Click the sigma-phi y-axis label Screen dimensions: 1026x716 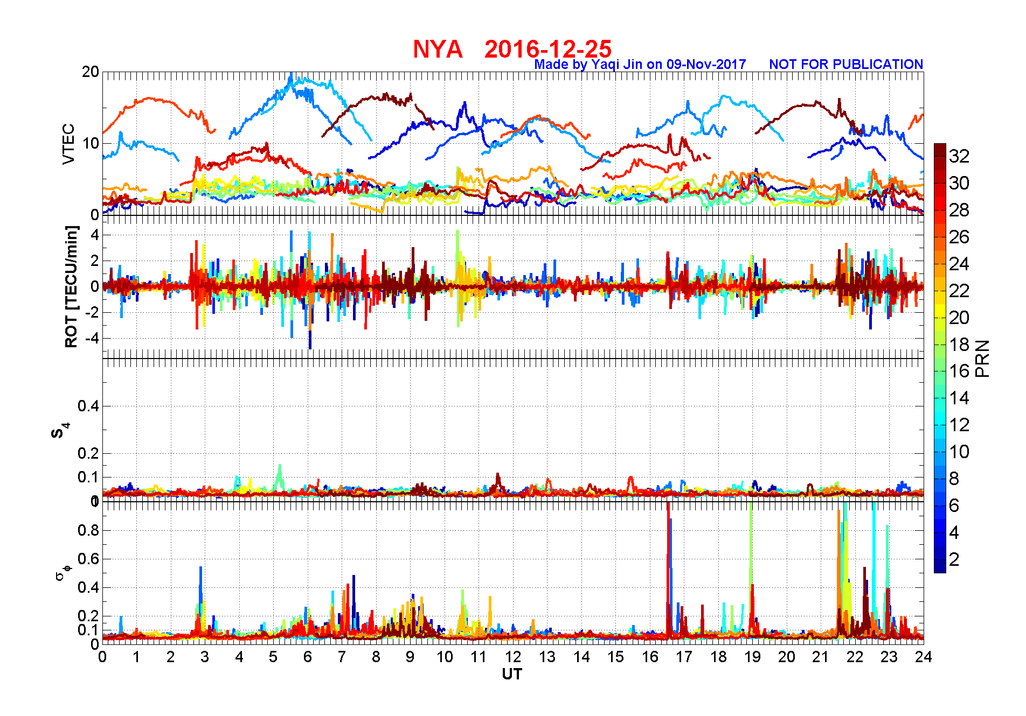[x=63, y=572]
